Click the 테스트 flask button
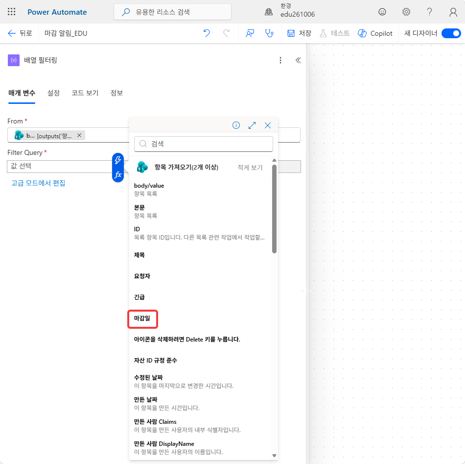 [x=334, y=33]
